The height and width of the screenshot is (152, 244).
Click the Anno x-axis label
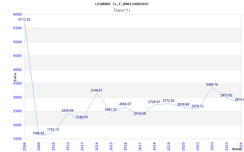click(x=236, y=149)
